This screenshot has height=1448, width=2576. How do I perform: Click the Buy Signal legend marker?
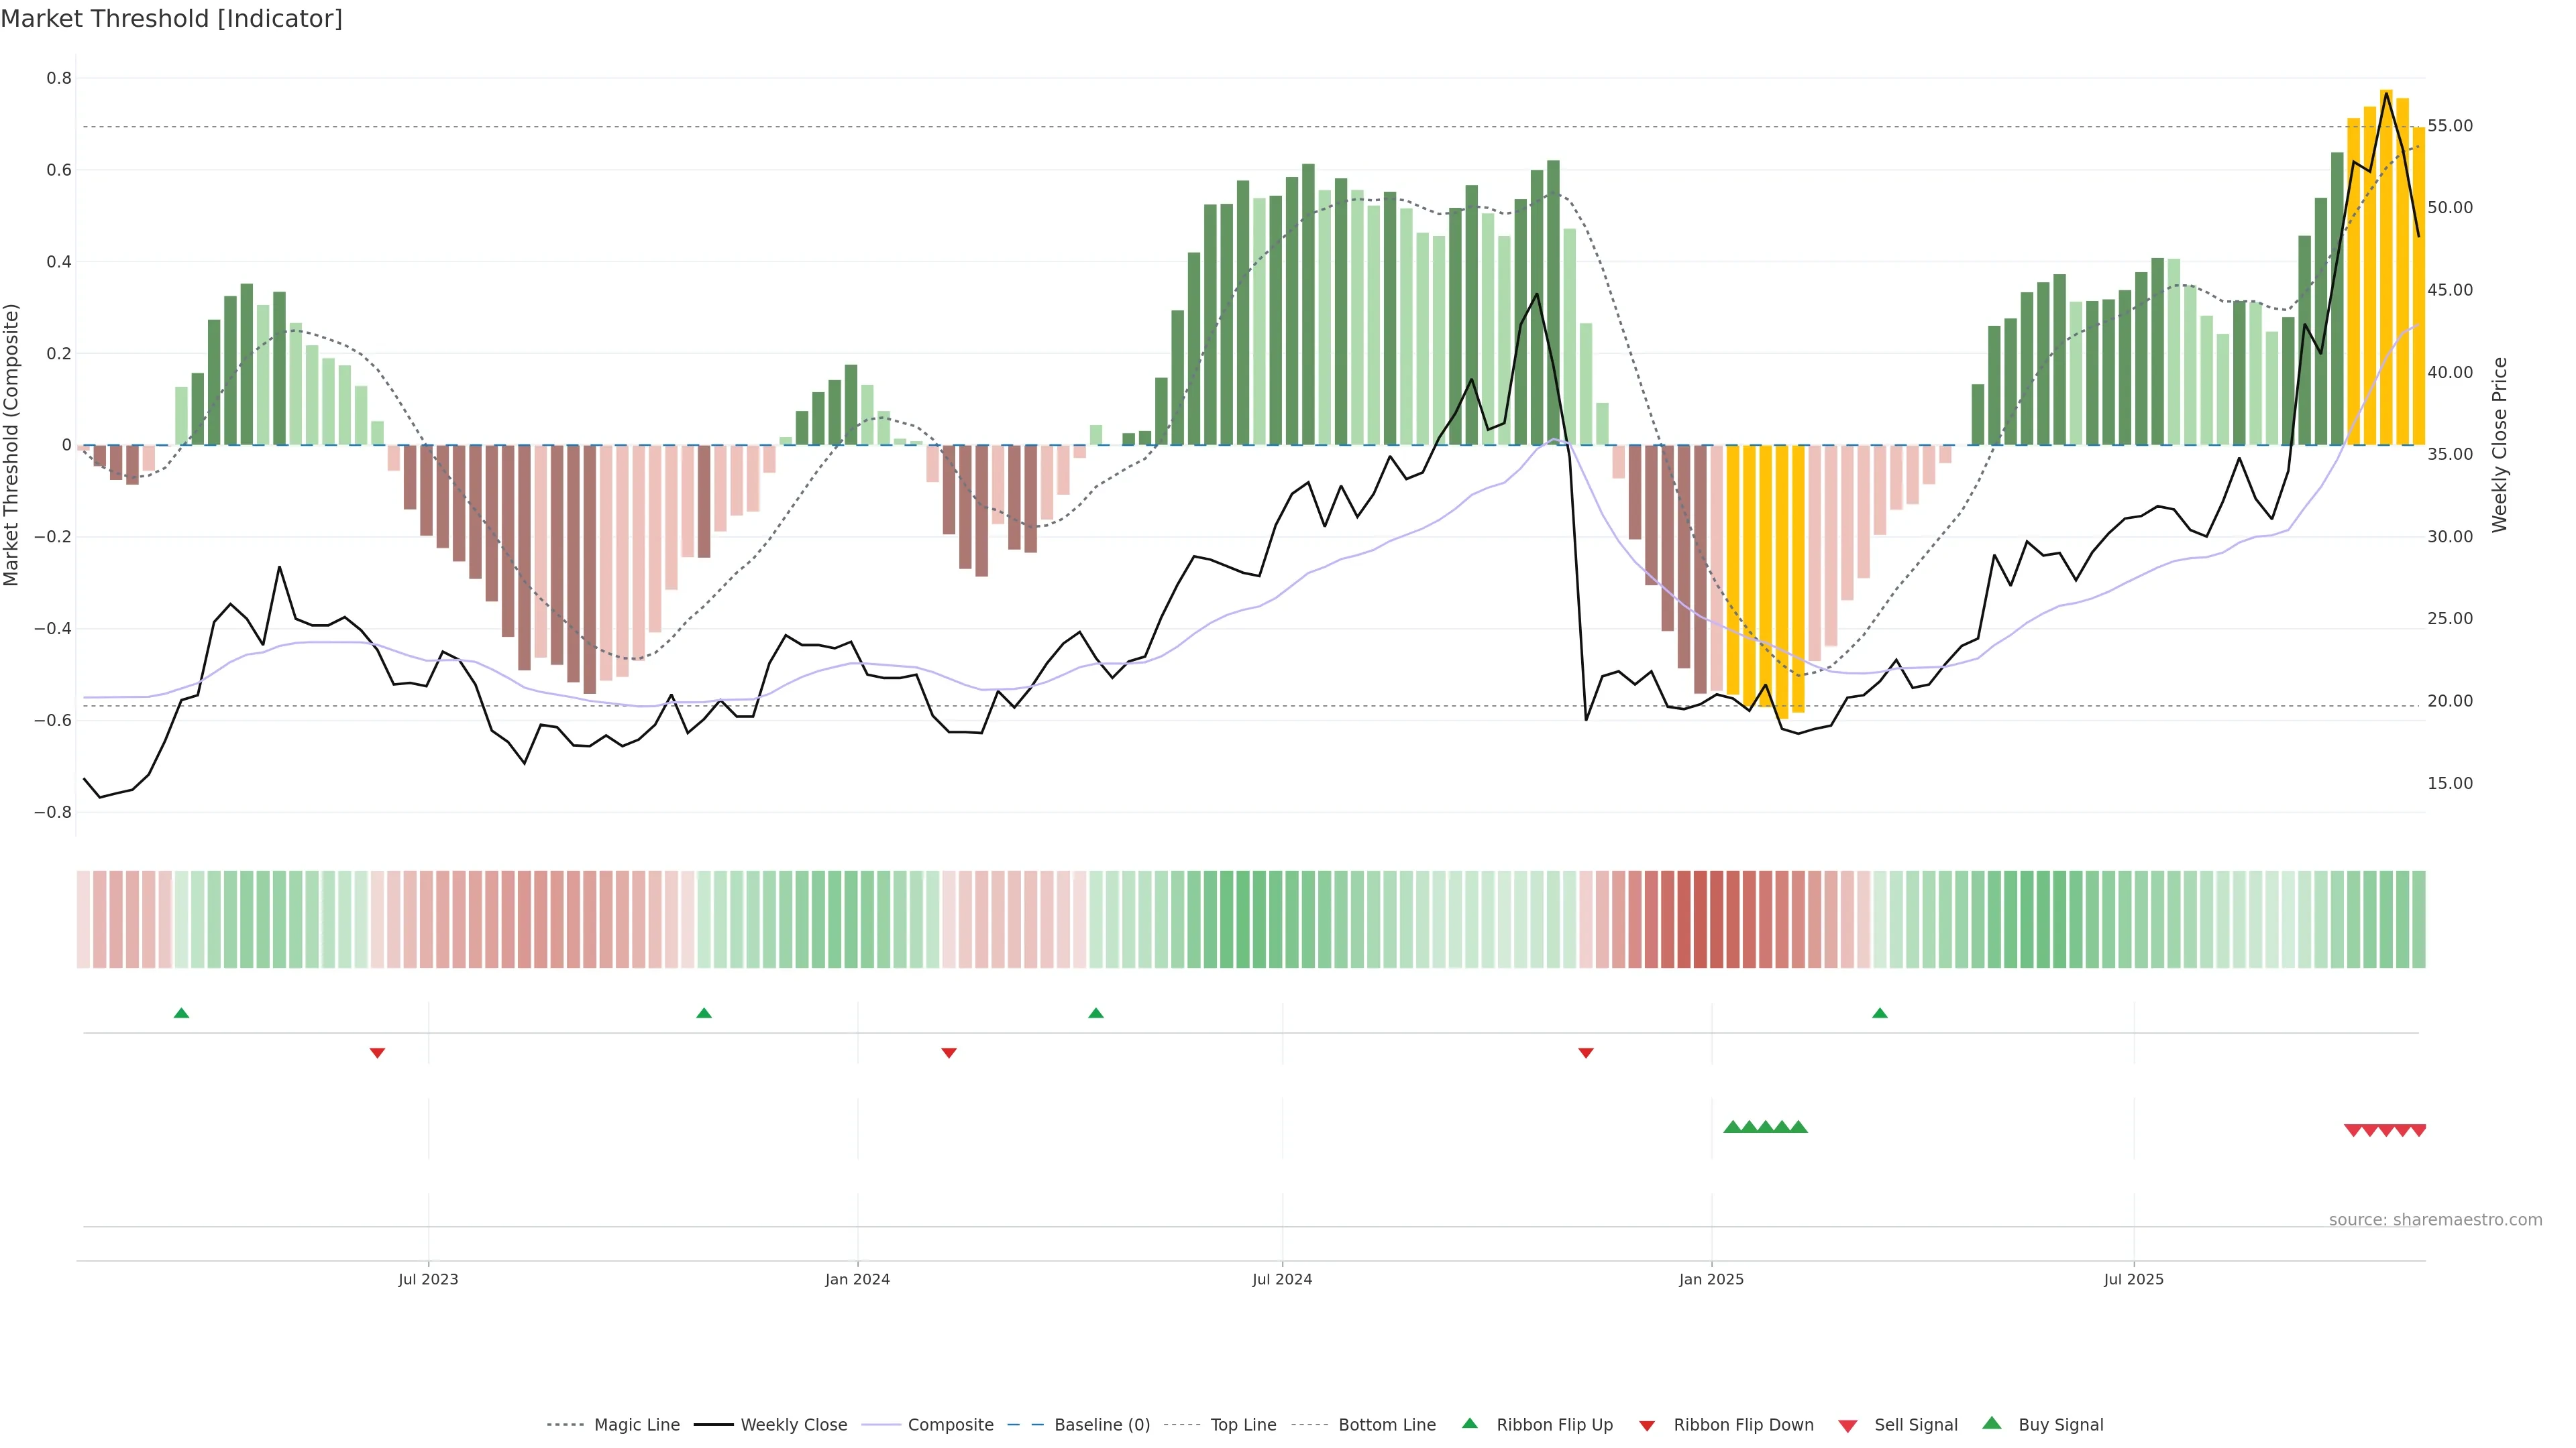(x=1991, y=1423)
